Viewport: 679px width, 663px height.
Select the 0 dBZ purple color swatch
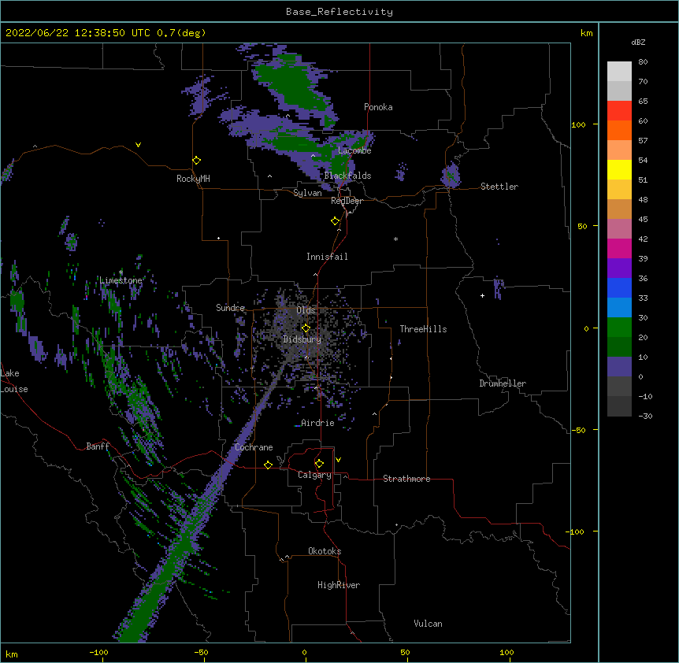pos(619,367)
